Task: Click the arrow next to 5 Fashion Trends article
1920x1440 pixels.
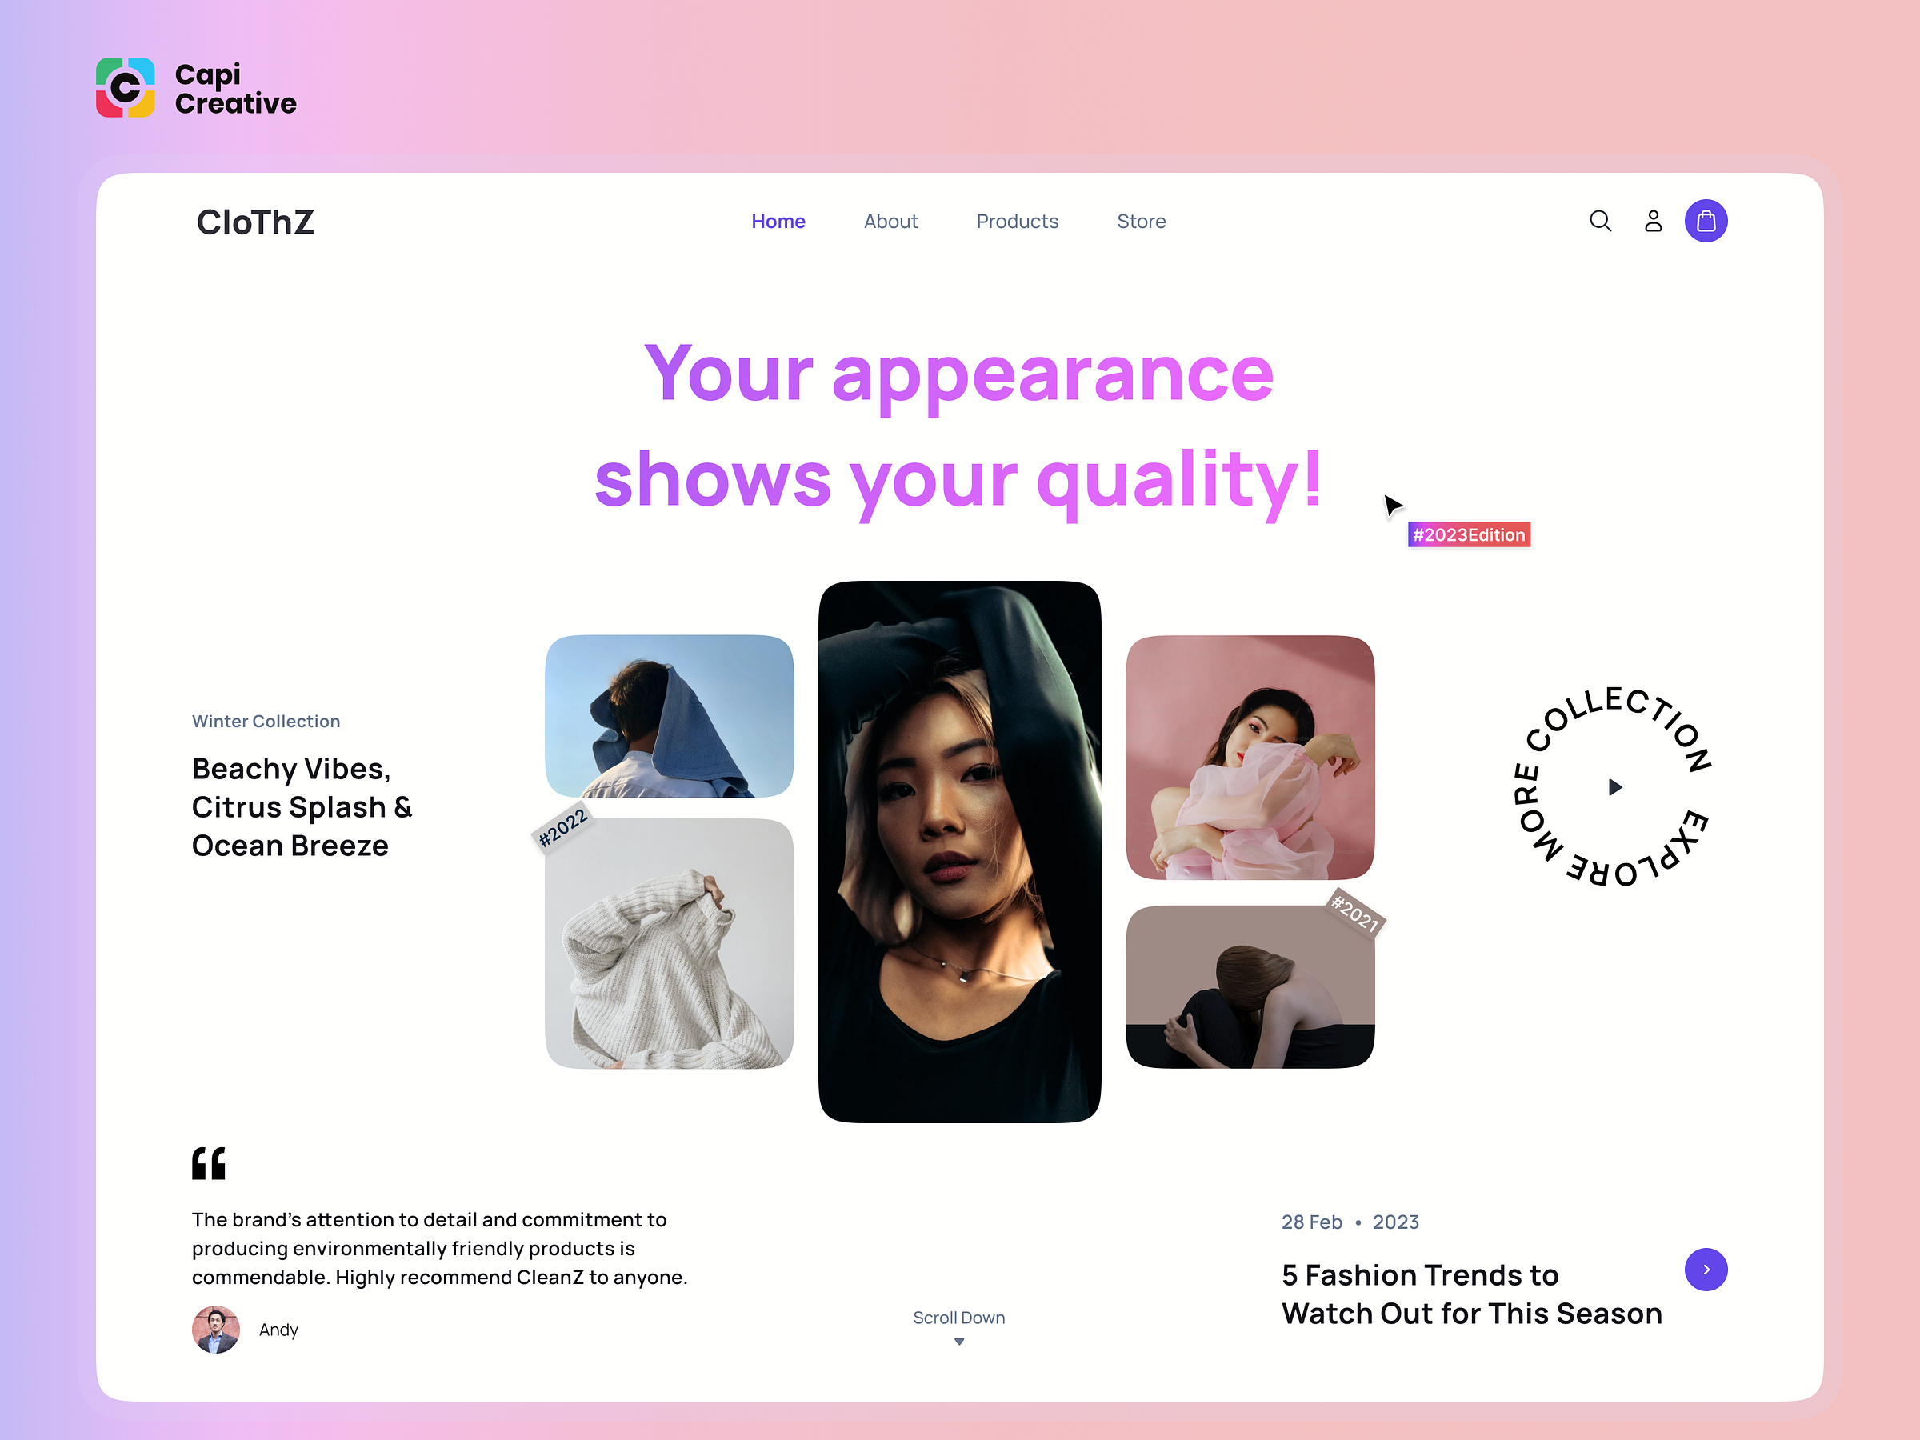Action: [x=1706, y=1267]
